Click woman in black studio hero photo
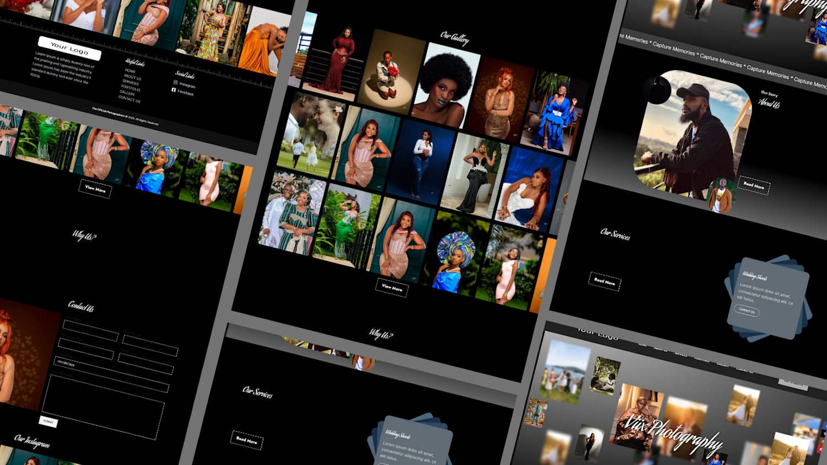 point(589,443)
